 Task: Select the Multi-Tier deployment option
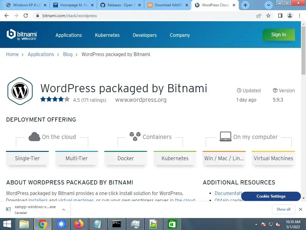(x=77, y=158)
